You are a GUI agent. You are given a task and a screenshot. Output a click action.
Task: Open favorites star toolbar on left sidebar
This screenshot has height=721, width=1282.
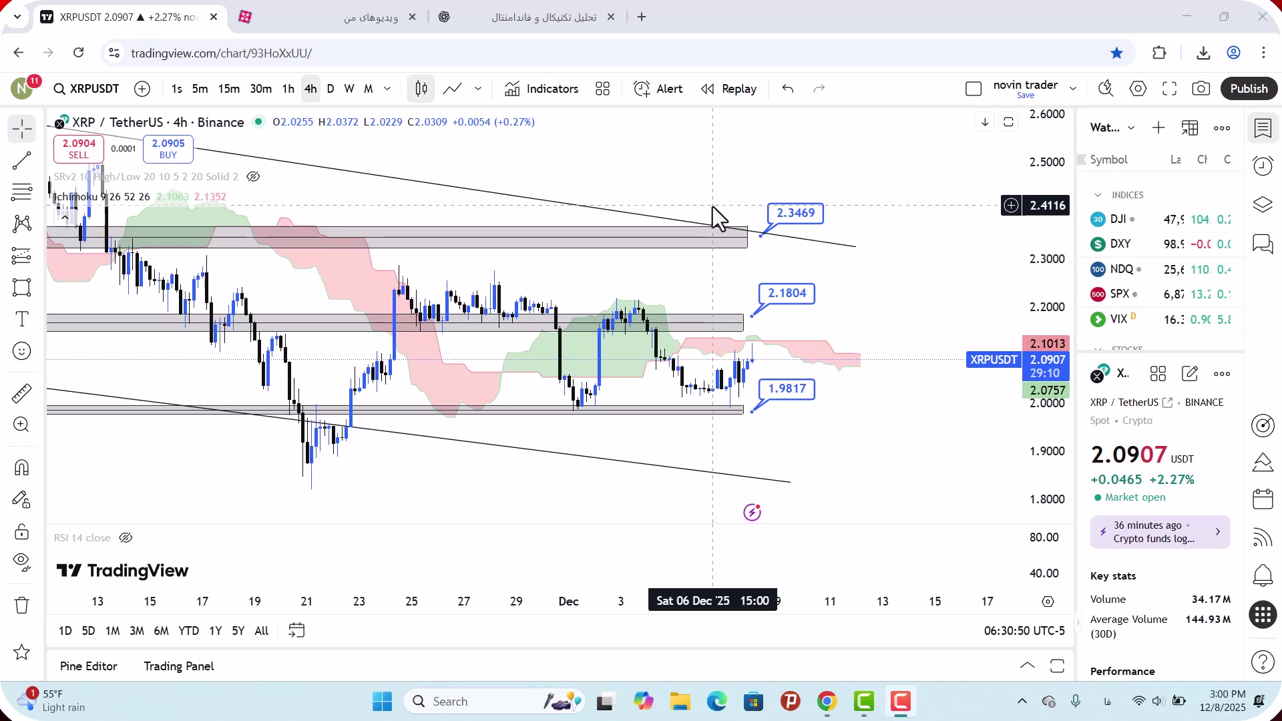(21, 652)
